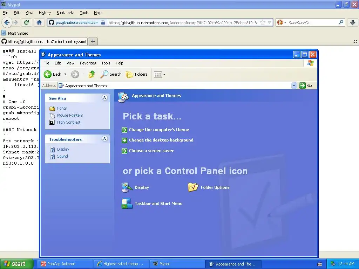Open the Sound troubleshooter help icon
The image size is (359, 269).
(x=53, y=157)
